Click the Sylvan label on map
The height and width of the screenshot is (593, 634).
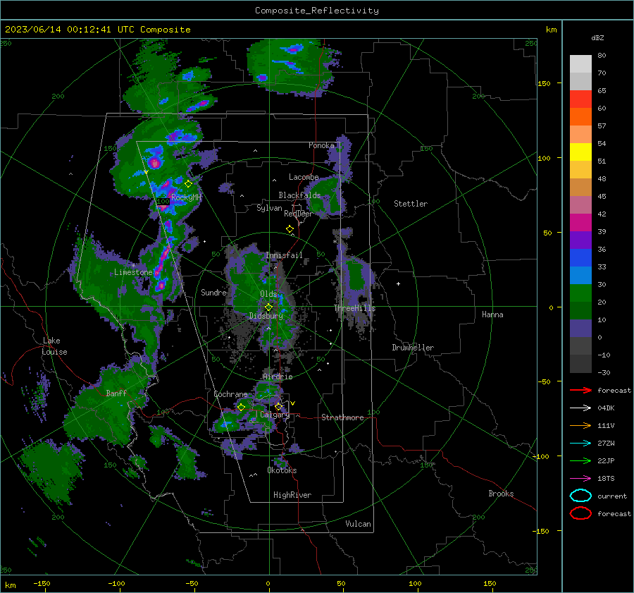pos(269,208)
